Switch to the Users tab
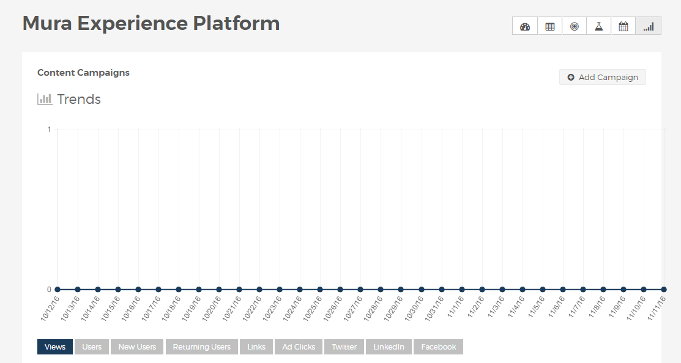This screenshot has height=363, width=681. coord(92,347)
